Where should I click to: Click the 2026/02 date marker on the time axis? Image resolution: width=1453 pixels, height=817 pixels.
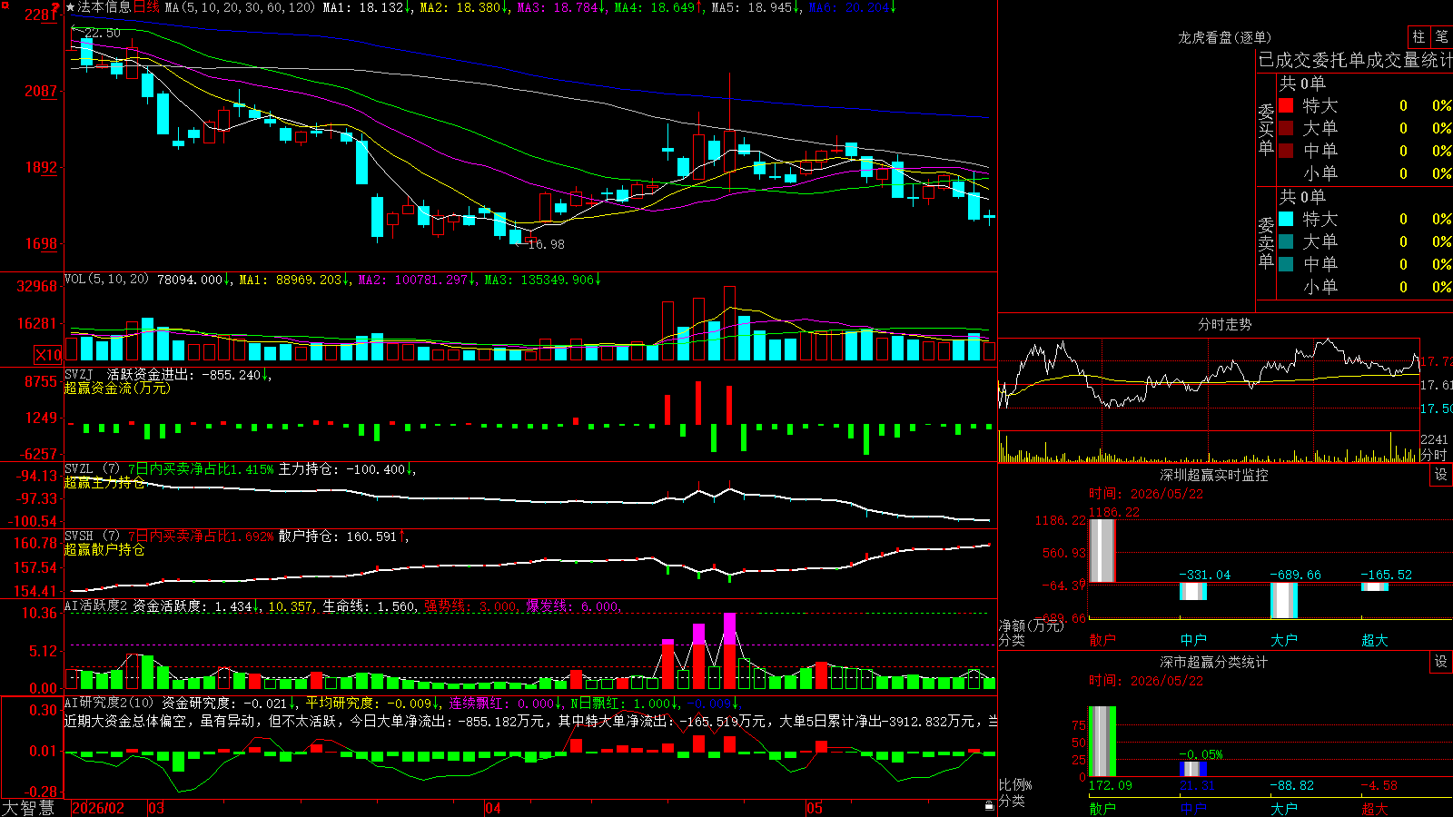[97, 808]
